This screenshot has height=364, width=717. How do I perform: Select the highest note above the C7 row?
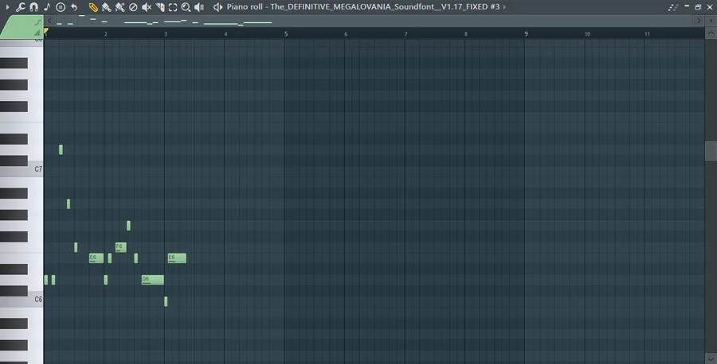click(x=61, y=149)
